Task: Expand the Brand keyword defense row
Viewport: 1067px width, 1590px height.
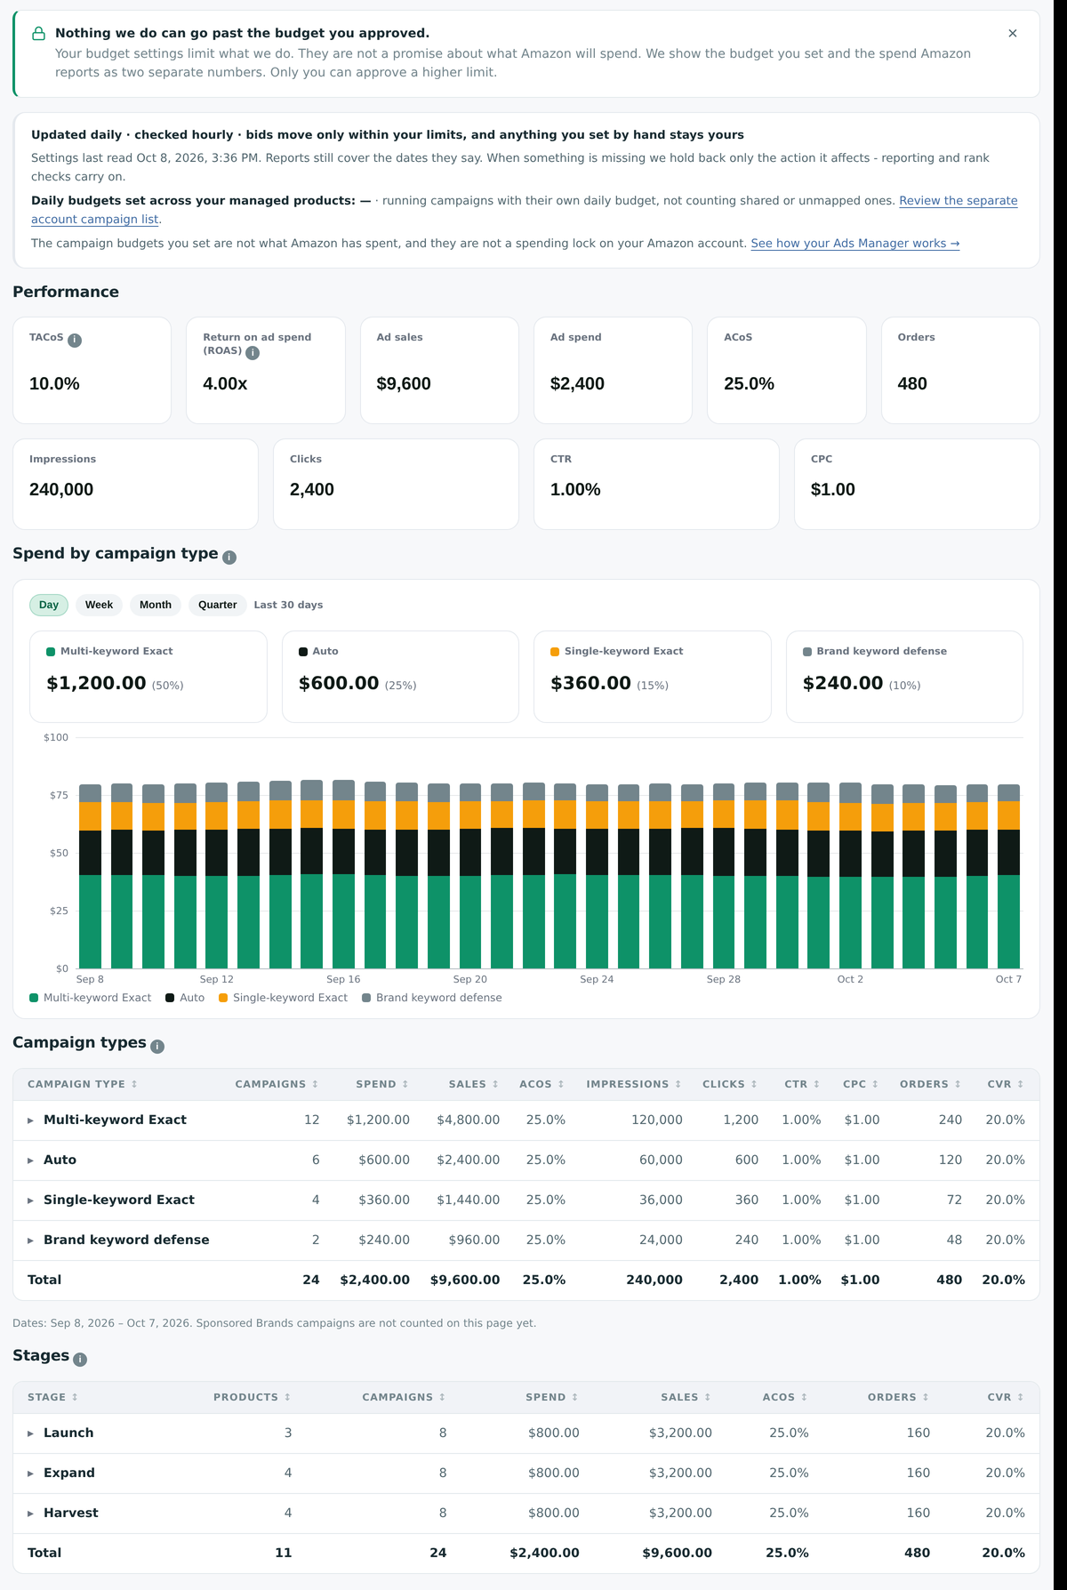Action: coord(30,1241)
